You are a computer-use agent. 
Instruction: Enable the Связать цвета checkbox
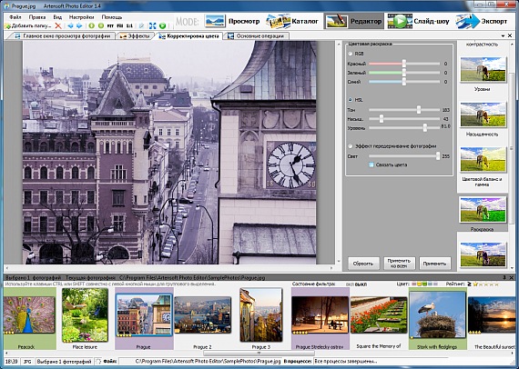tap(371, 165)
